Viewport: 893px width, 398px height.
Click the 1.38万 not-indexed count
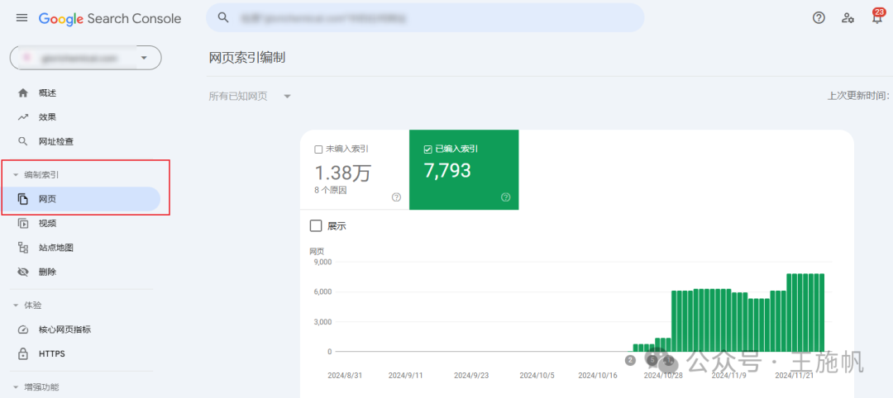342,171
